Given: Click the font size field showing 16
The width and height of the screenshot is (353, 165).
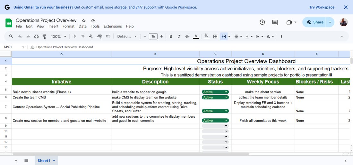Looking at the screenshot, I should [x=153, y=36].
